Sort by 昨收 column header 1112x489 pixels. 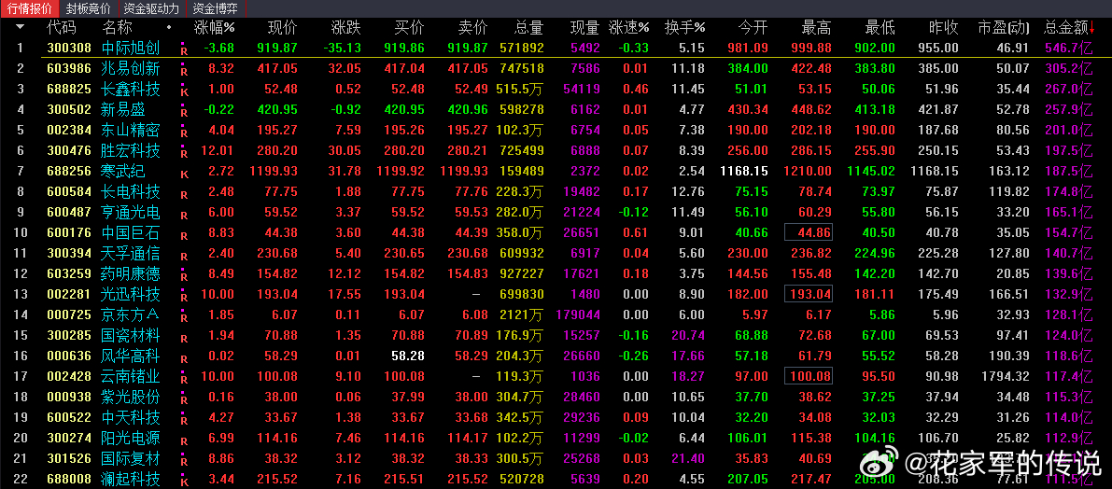pos(944,28)
